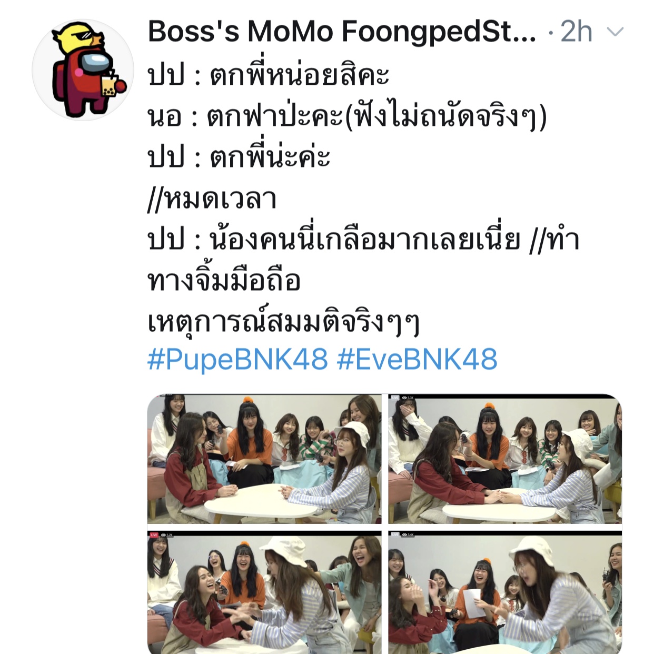Open the Among Us crewmate profile avatar

pos(83,70)
